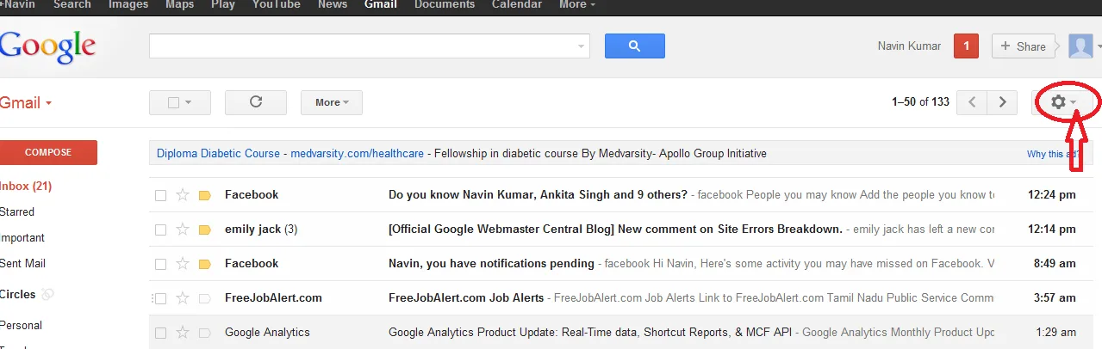Open the profile avatar picture

click(1080, 46)
